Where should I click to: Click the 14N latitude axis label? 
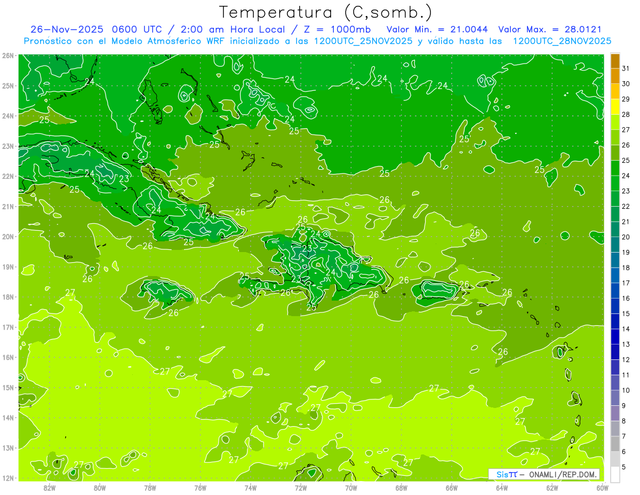9,418
